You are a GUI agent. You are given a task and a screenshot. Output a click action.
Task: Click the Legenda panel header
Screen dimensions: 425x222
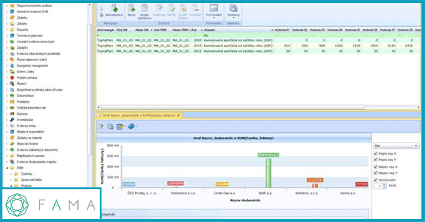pyautogui.click(x=234, y=214)
